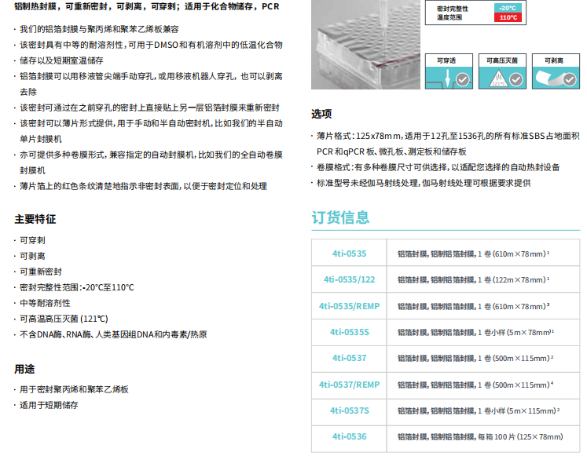587x456 pixels.
Task: Click the 4ti-0535/REMP 610m×78mm description
Action: click(473, 306)
